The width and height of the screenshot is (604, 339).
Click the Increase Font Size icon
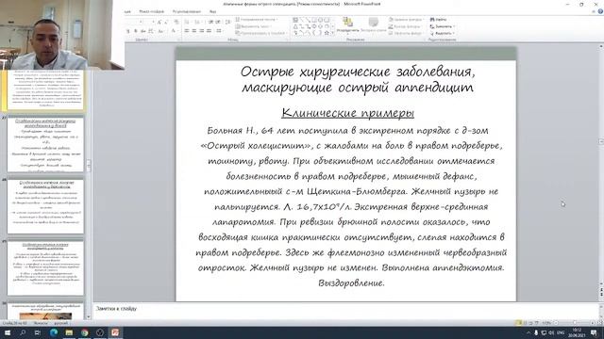(159, 22)
